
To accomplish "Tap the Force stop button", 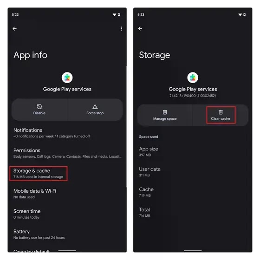I will point(95,110).
